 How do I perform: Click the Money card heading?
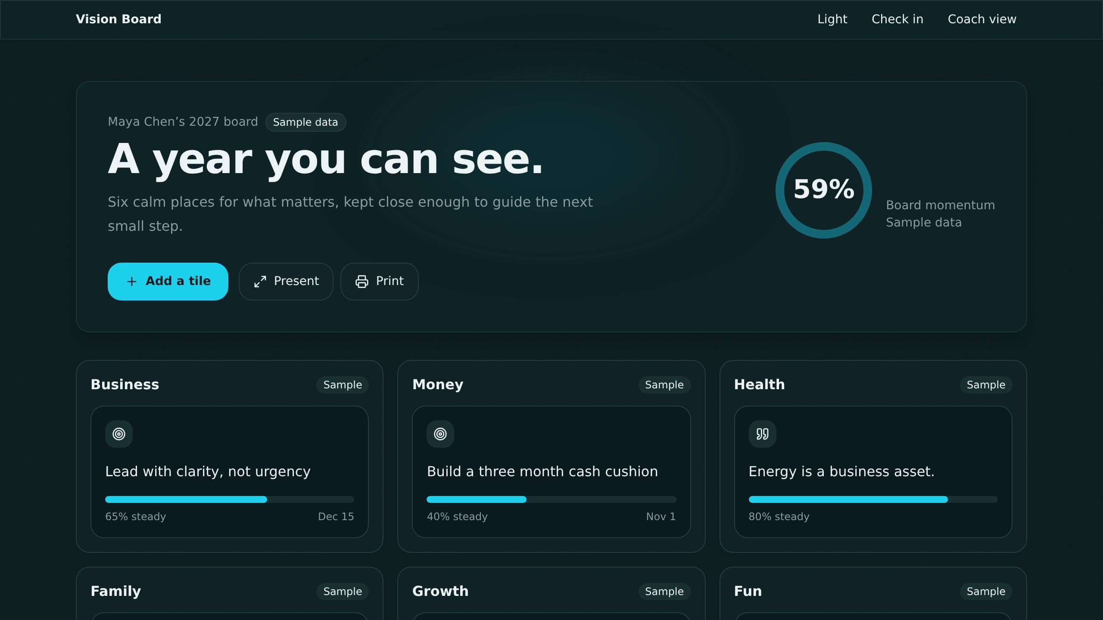coord(438,384)
